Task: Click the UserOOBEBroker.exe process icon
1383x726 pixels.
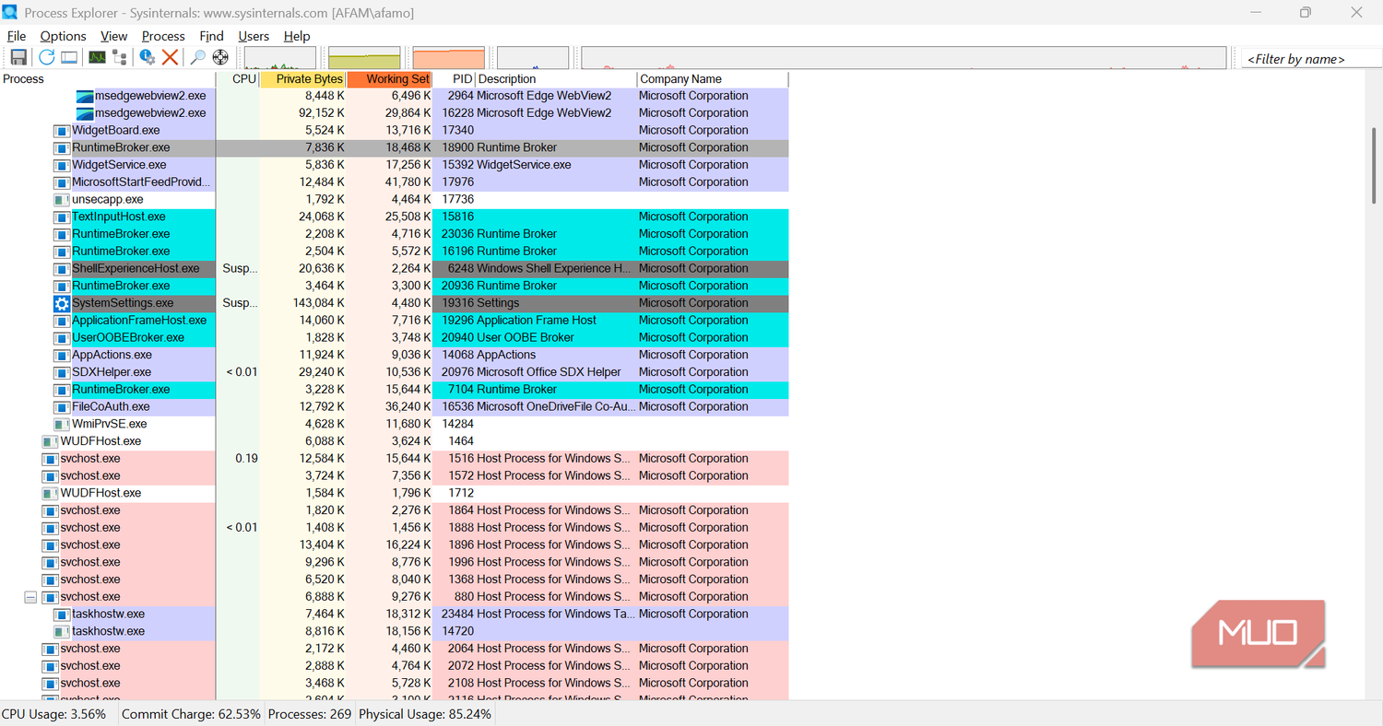Action: click(x=62, y=337)
